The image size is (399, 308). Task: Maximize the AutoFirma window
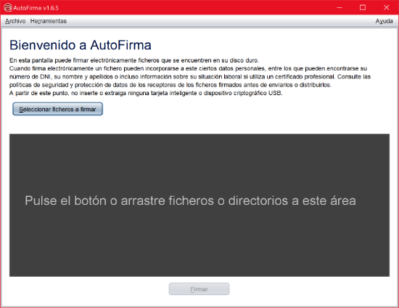pos(363,7)
